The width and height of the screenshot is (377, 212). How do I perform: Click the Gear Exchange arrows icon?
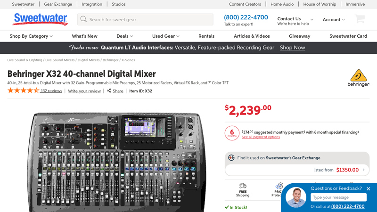(231, 158)
